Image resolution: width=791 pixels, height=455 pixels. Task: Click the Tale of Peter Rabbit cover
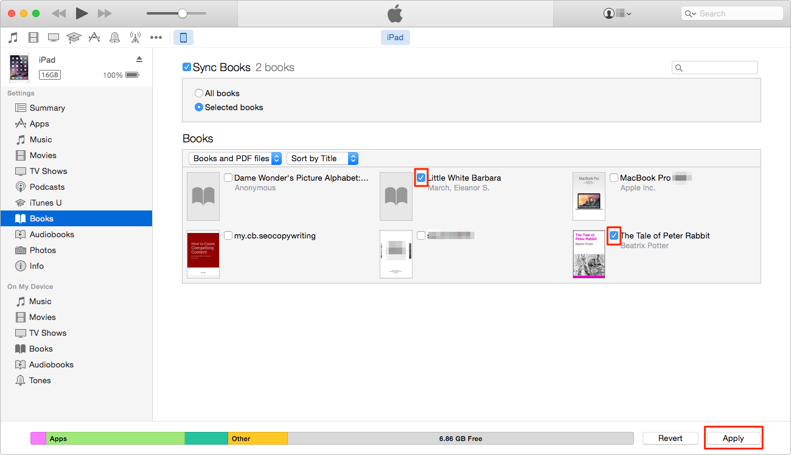click(x=589, y=254)
